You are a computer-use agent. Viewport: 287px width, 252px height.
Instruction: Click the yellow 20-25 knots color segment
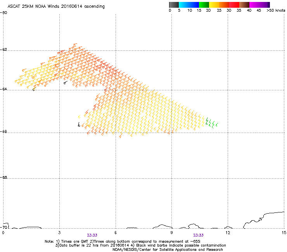coord(214,5)
